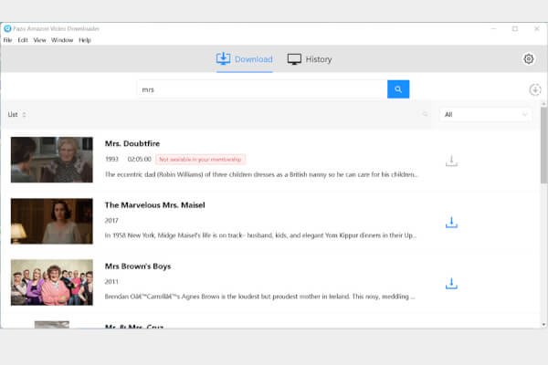Click the Mrs. Doubtfire description text
Image resolution: width=548 pixels, height=365 pixels.
[x=261, y=174]
